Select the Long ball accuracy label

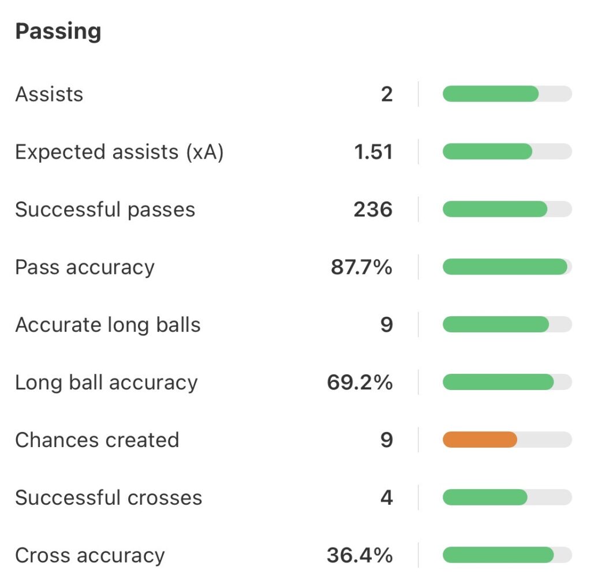point(106,382)
